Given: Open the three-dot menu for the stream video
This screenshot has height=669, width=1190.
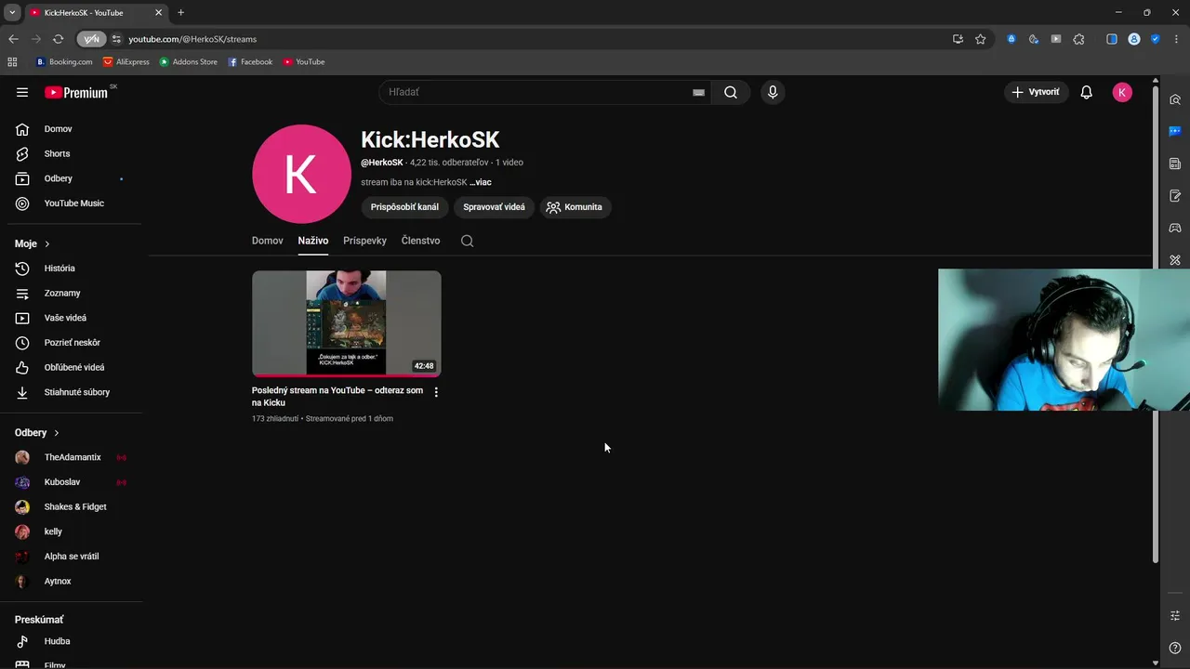Looking at the screenshot, I should pos(436,391).
